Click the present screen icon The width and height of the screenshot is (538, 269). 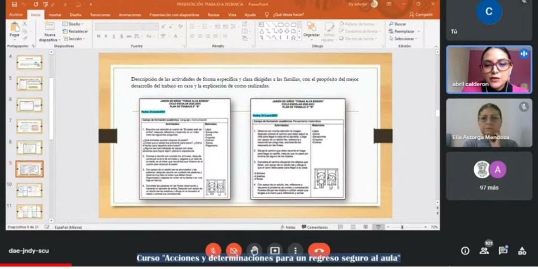[274, 251]
